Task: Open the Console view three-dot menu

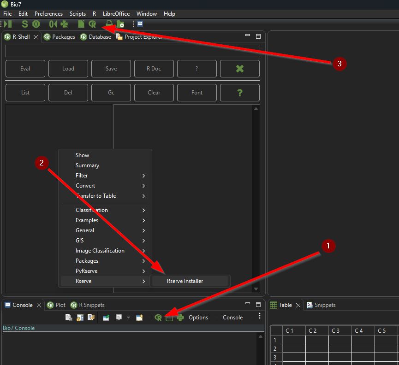Action: tap(259, 316)
